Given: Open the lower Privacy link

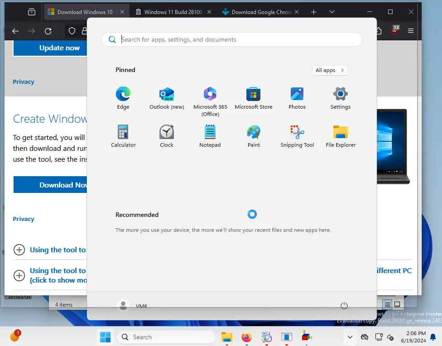Looking at the screenshot, I should click(x=24, y=219).
